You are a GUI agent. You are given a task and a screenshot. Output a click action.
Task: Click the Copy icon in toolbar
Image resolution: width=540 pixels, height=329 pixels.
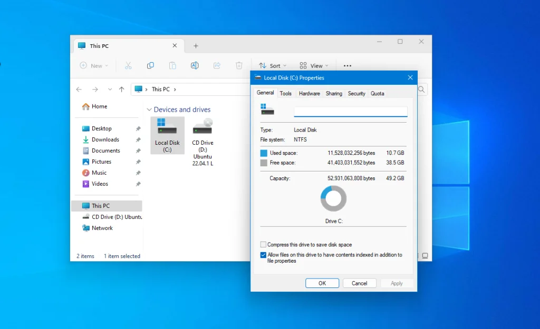pyautogui.click(x=150, y=66)
